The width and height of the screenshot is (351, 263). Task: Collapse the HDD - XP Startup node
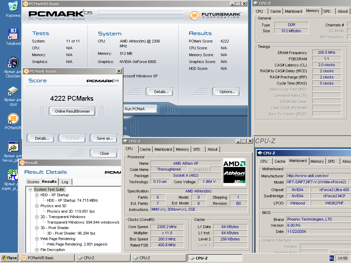pos(37,195)
